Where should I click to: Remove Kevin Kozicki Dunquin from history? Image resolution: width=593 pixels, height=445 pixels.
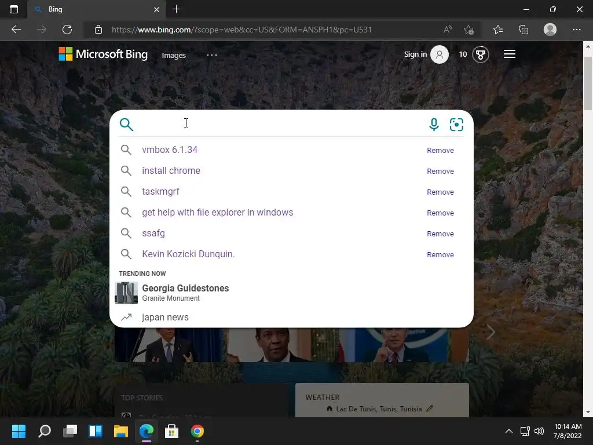440,254
